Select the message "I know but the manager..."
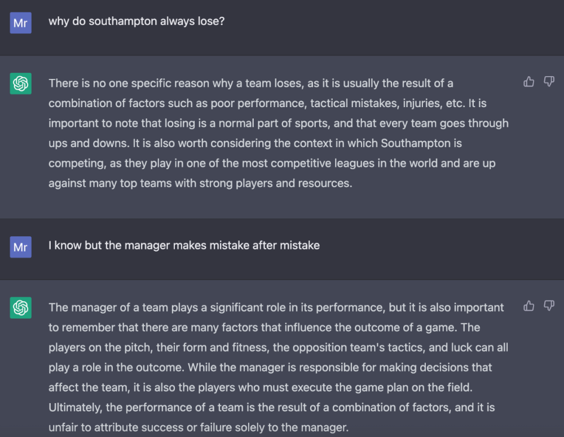Image resolution: width=564 pixels, height=437 pixels. coord(184,245)
